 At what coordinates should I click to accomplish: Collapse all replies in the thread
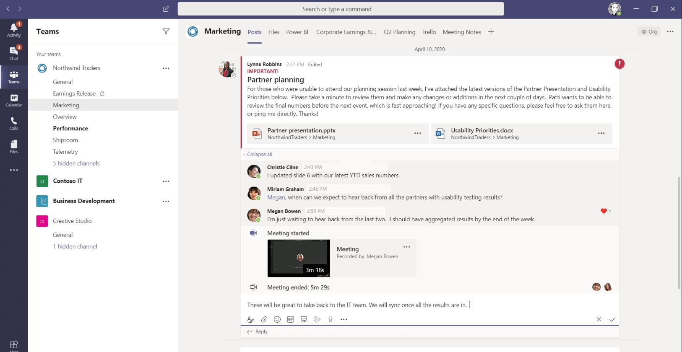pyautogui.click(x=259, y=154)
